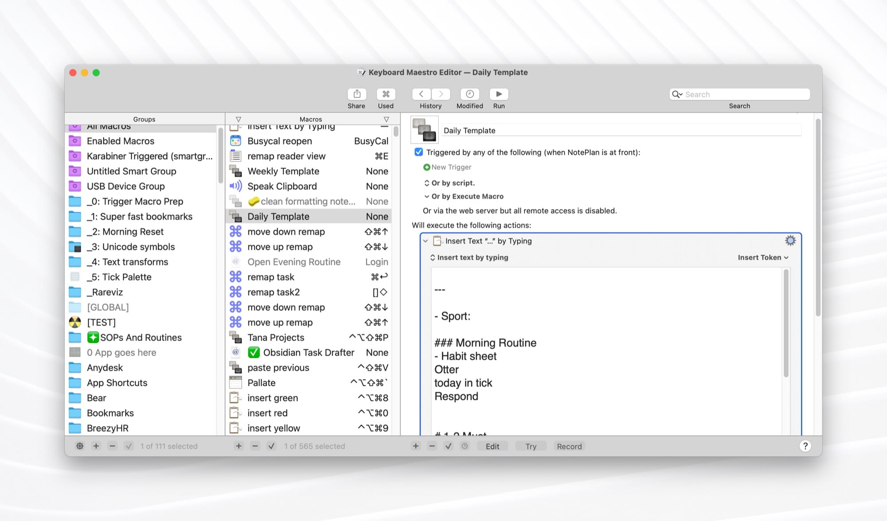Toggle enable checkmark for selected action

click(x=448, y=446)
